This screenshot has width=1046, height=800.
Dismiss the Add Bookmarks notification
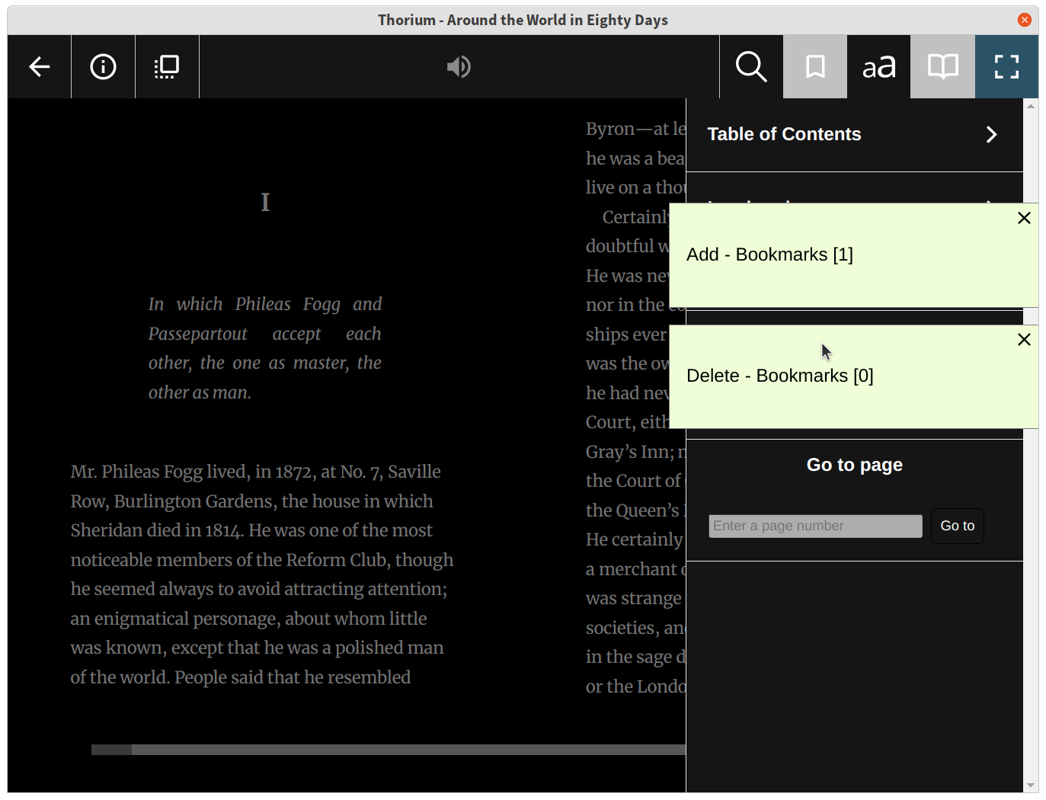pos(1024,218)
